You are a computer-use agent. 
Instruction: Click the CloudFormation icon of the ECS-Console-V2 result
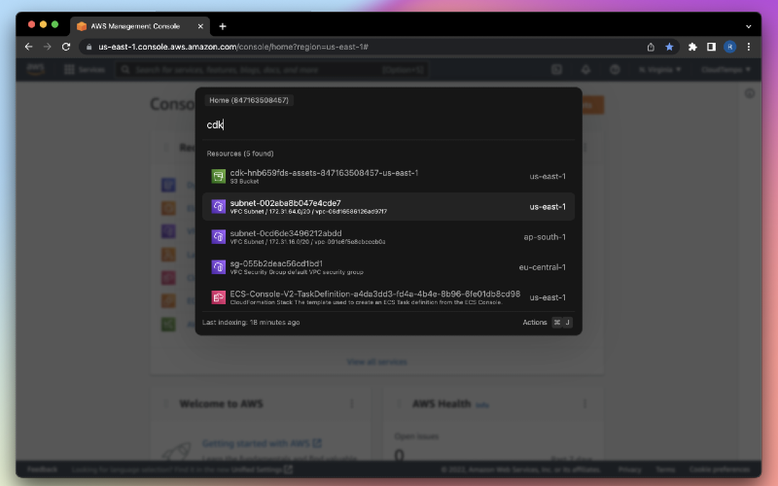point(218,297)
